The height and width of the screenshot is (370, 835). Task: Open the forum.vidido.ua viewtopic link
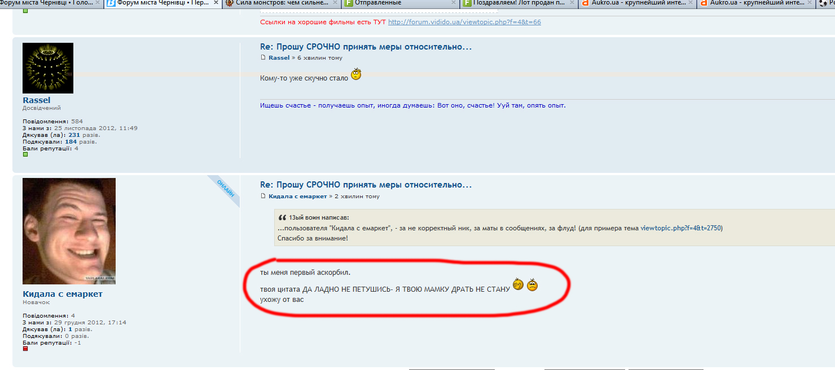coord(464,22)
